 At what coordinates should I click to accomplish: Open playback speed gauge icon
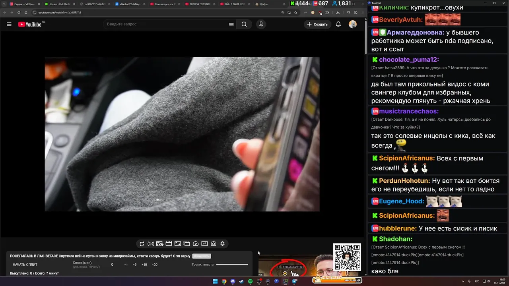(196, 244)
